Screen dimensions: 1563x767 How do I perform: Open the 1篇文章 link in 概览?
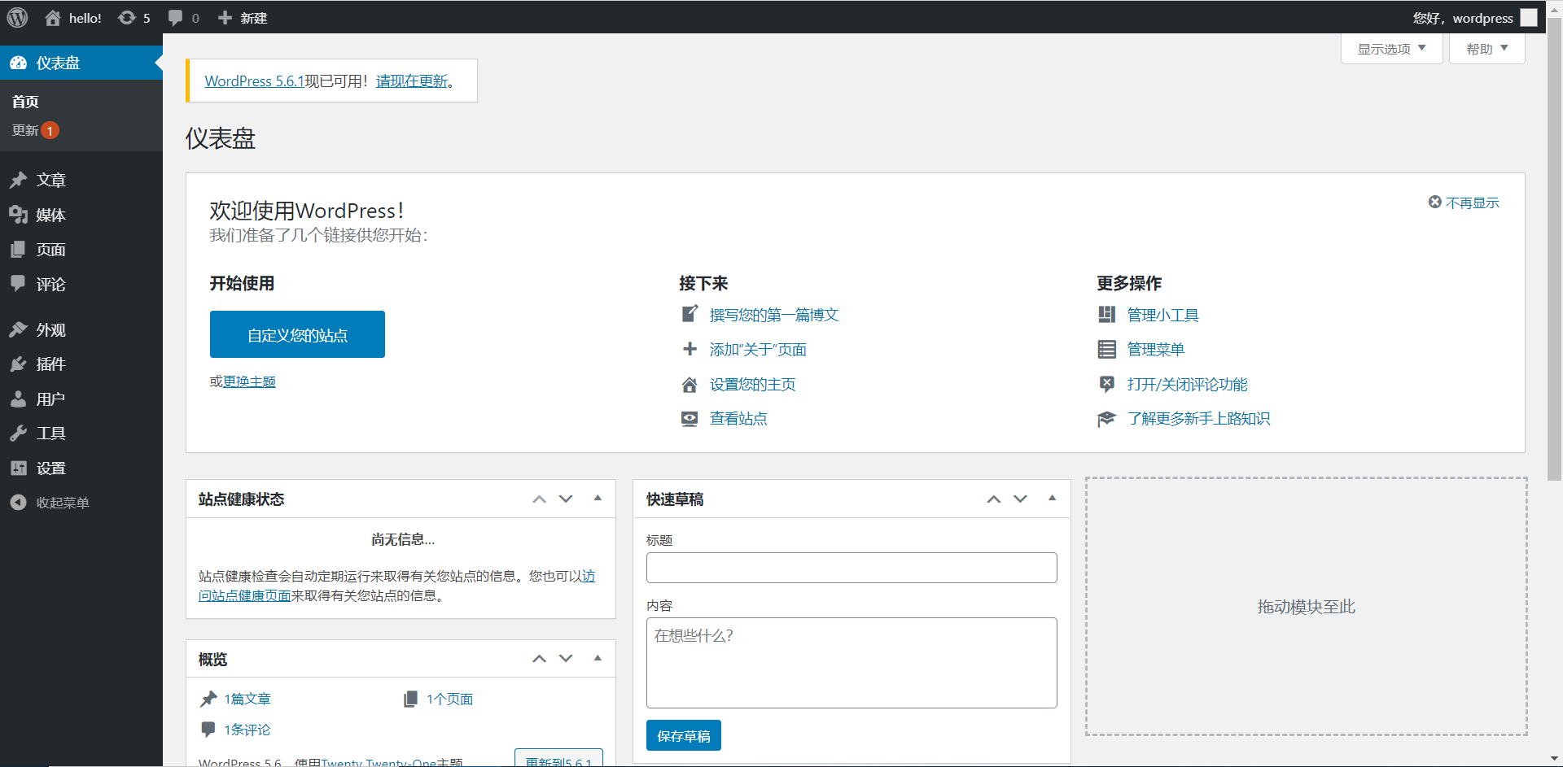click(x=247, y=699)
